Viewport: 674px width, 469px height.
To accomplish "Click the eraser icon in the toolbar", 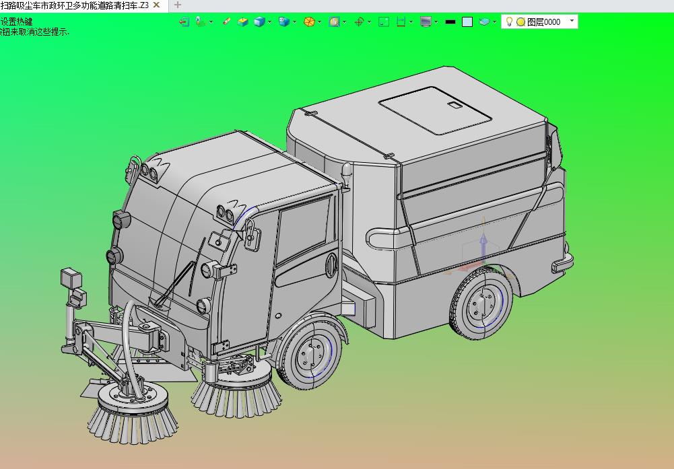I will (227, 22).
